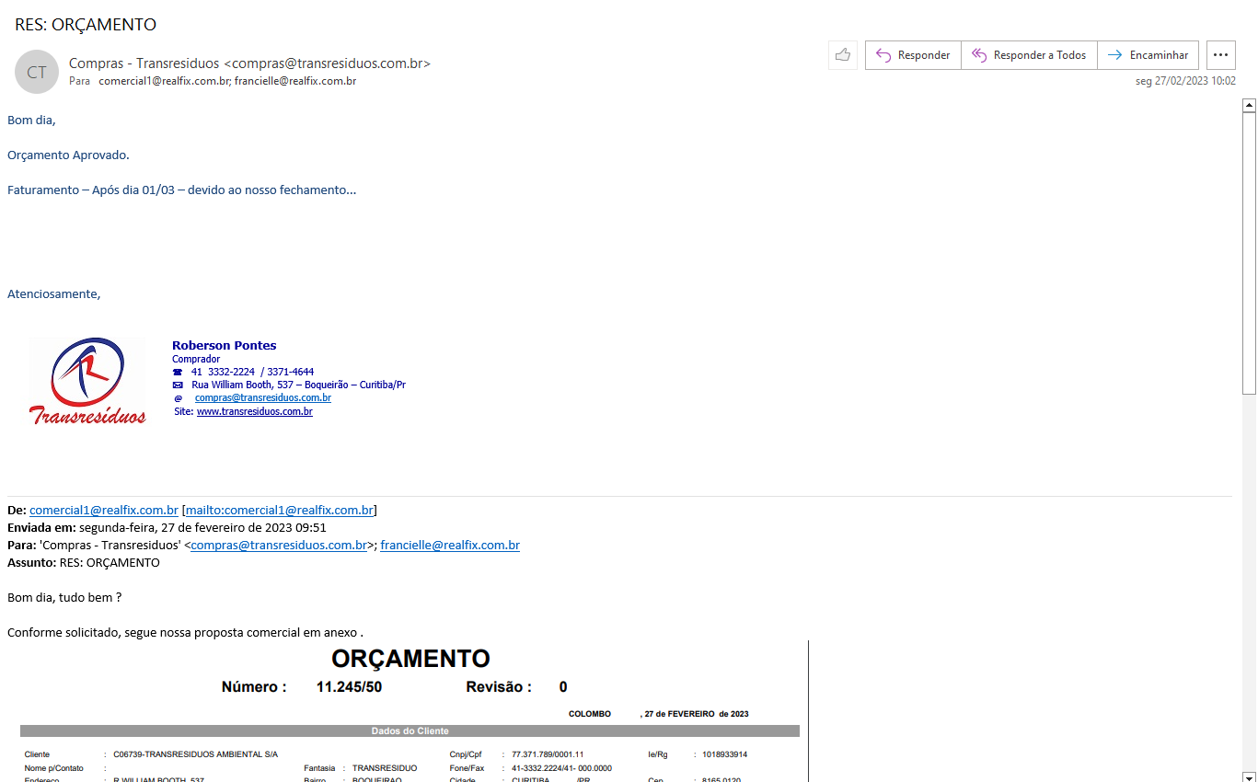Click comercial1@realfix.com.br link after De:

point(103,510)
